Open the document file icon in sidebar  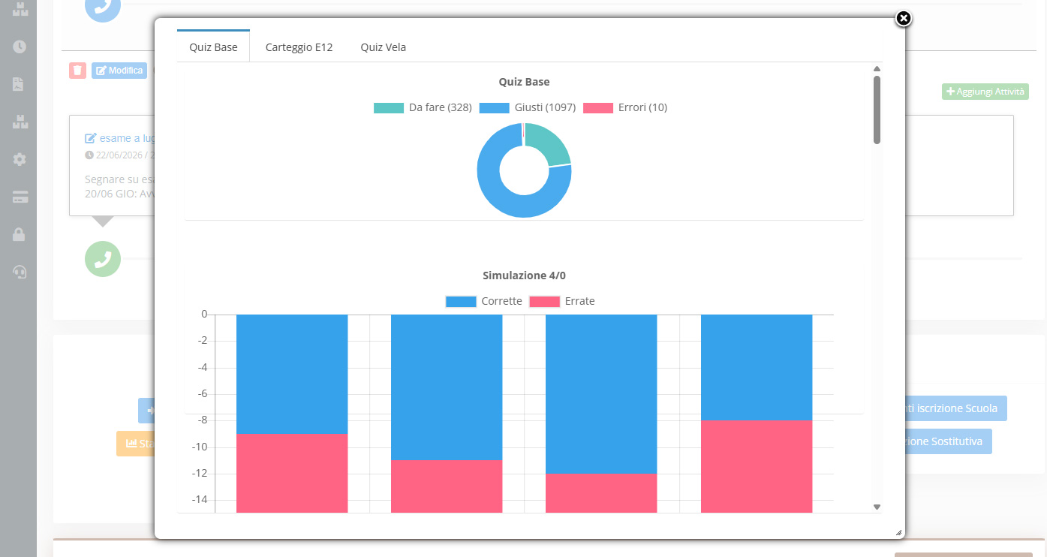click(x=20, y=84)
